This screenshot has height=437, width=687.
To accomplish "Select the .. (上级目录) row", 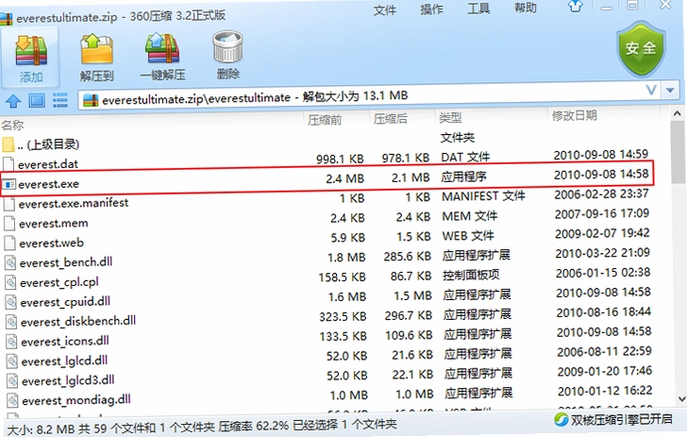I will coord(48,144).
